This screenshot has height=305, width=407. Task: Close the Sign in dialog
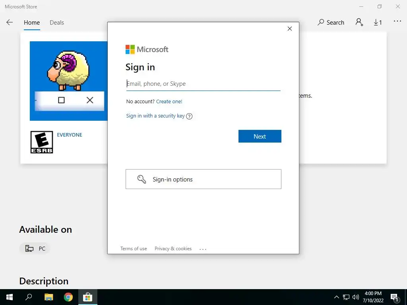(290, 29)
